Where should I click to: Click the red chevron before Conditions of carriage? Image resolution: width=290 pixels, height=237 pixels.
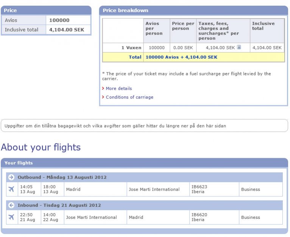[103, 97]
